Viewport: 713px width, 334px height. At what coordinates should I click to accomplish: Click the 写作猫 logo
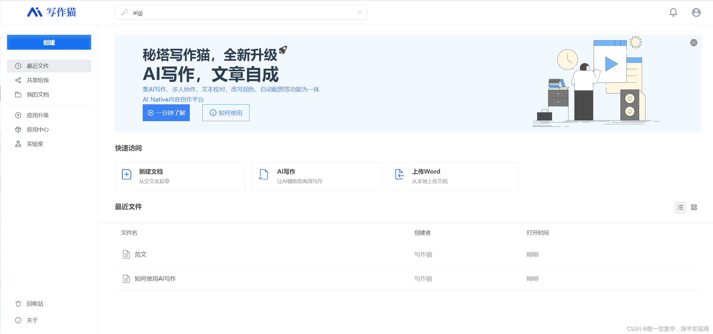52,12
